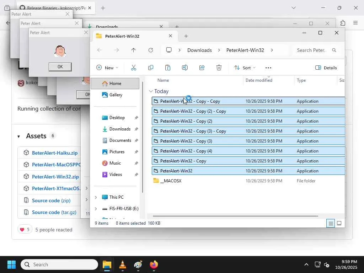Refresh the folder view

(151, 50)
